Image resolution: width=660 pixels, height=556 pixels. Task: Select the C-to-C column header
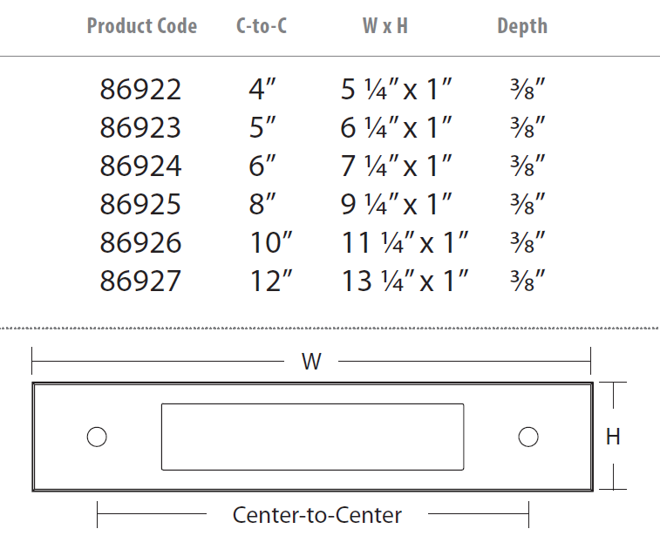(262, 26)
